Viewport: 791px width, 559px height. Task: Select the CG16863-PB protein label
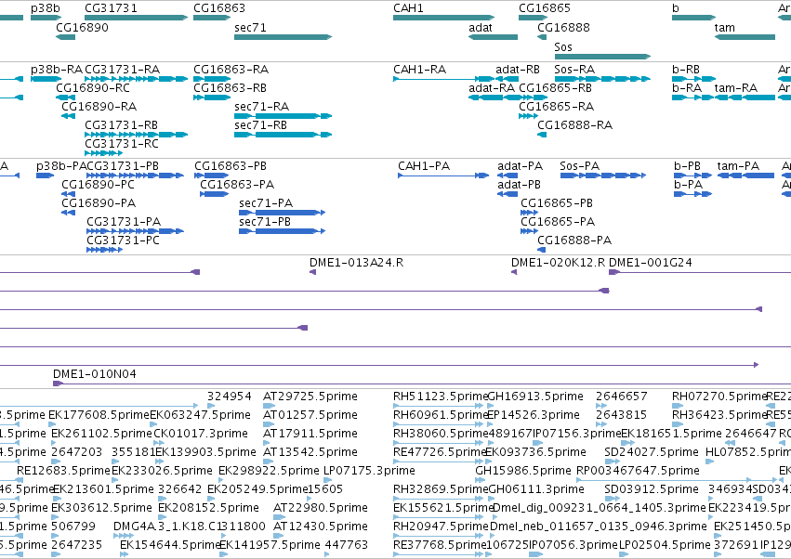(231, 166)
